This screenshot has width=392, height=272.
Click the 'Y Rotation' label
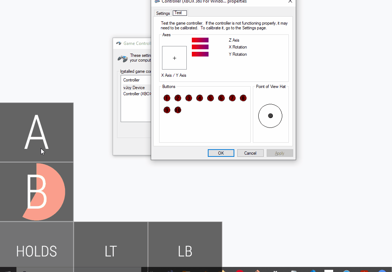[x=238, y=54]
